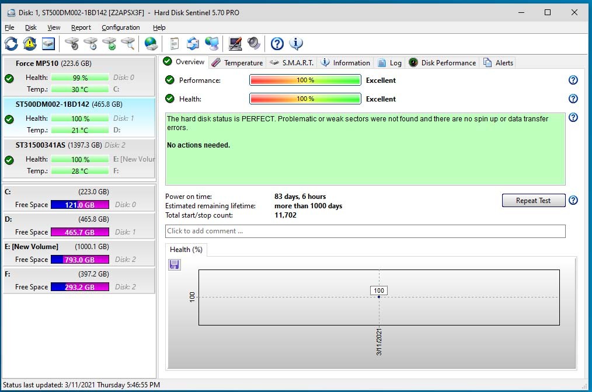Click the blue question mark toolbar icon

[x=277, y=44]
